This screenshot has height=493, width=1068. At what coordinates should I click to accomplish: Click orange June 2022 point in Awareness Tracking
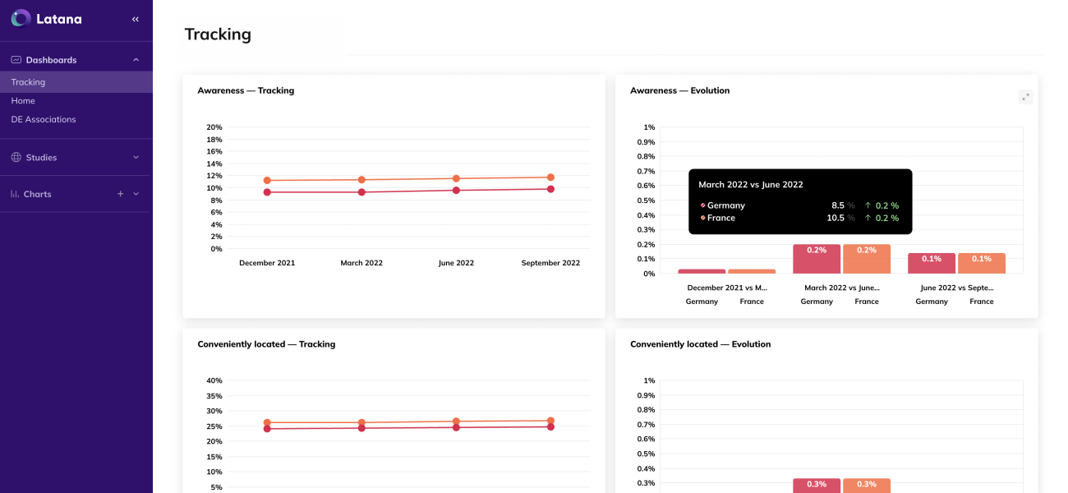[456, 178]
